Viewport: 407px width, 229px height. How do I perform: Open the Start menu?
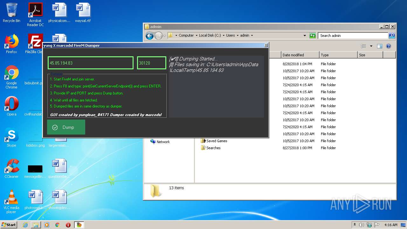coord(9,225)
